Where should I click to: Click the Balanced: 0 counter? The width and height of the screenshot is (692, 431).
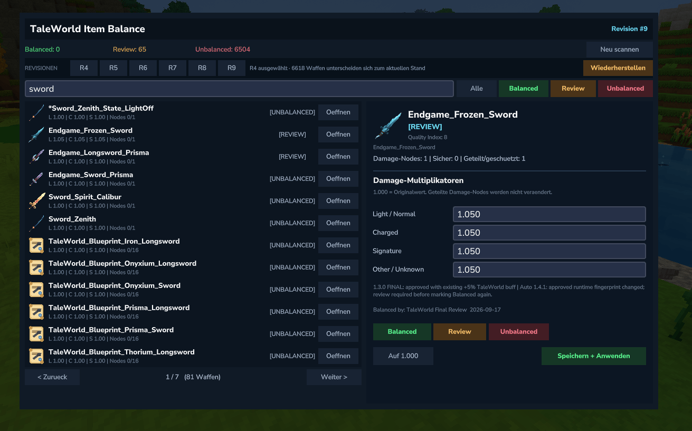(x=42, y=50)
